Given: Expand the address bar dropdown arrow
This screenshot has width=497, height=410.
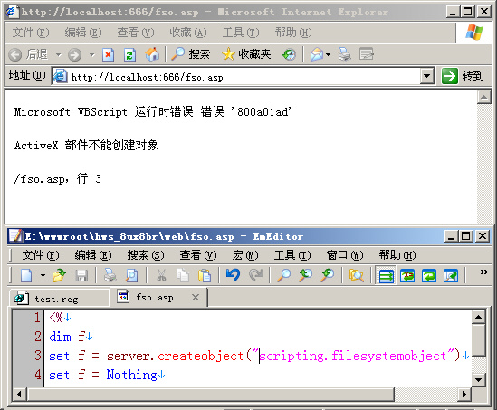Looking at the screenshot, I should pyautogui.click(x=427, y=76).
